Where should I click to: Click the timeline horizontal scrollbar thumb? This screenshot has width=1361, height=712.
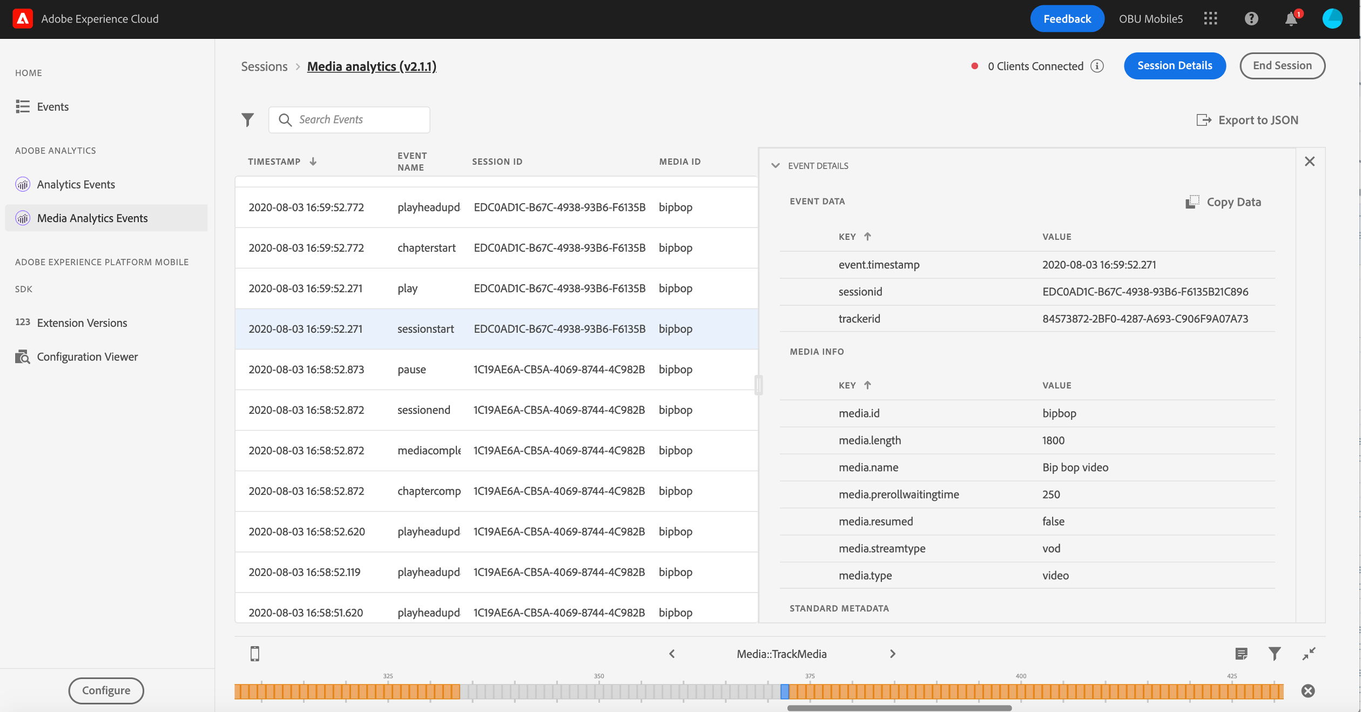tap(899, 708)
